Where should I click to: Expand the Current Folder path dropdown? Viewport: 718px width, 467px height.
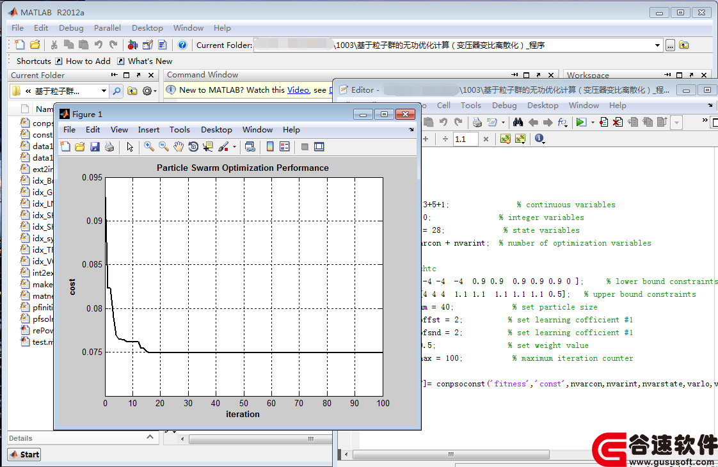click(x=657, y=45)
